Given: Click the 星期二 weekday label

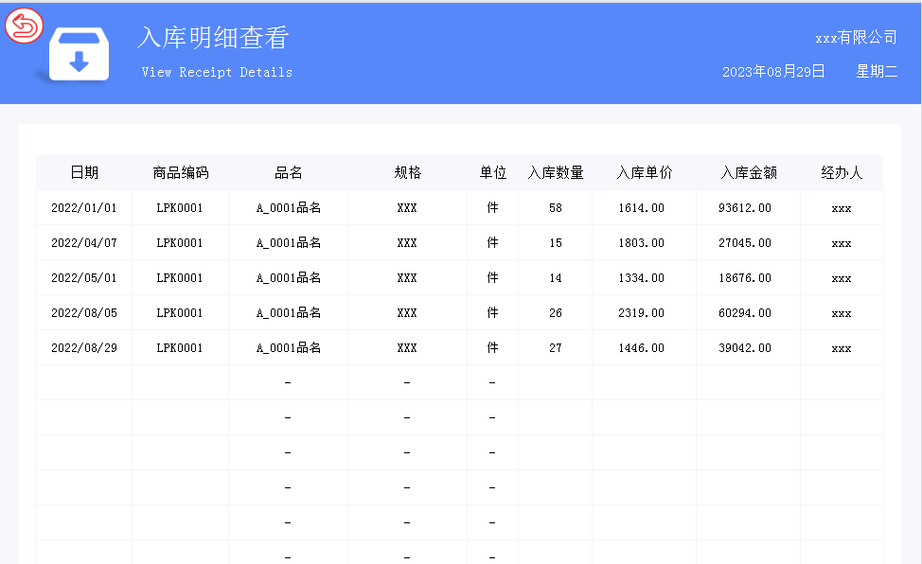Looking at the screenshot, I should [877, 72].
